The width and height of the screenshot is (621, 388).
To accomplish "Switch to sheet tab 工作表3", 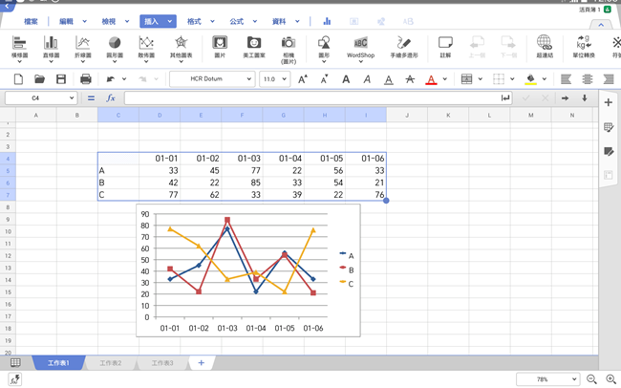I will pos(162,363).
